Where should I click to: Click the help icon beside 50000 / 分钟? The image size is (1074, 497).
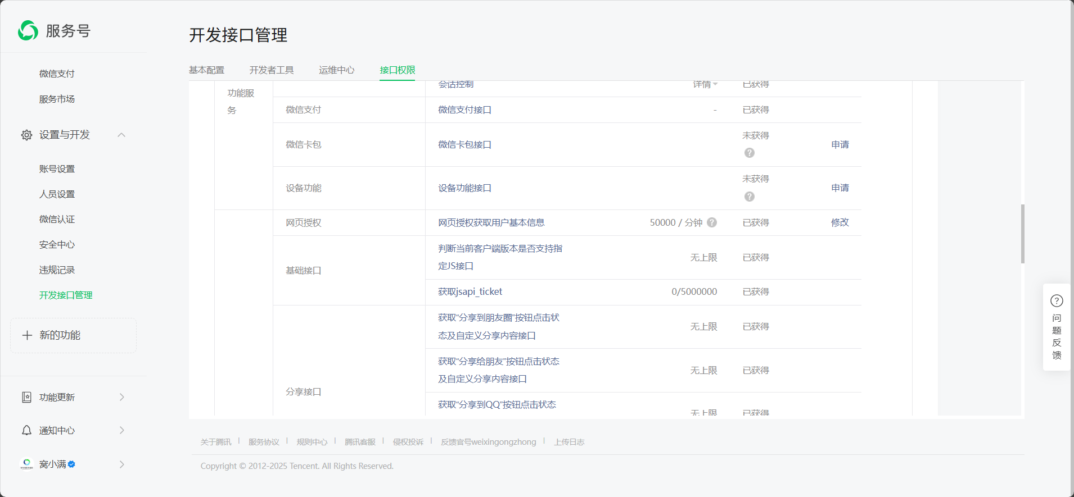tap(712, 222)
